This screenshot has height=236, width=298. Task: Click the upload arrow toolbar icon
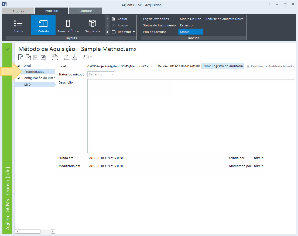[x=67, y=57]
